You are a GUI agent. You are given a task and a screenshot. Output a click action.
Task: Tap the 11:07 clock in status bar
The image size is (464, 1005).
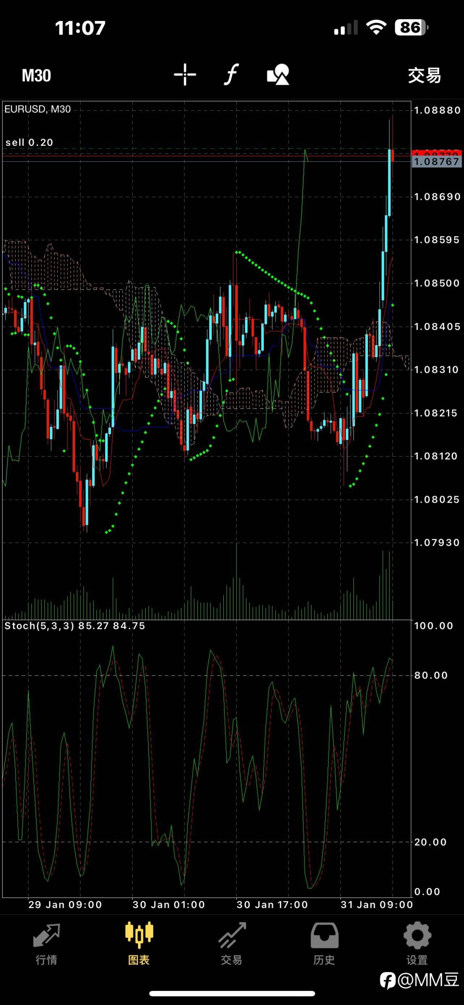pyautogui.click(x=80, y=28)
